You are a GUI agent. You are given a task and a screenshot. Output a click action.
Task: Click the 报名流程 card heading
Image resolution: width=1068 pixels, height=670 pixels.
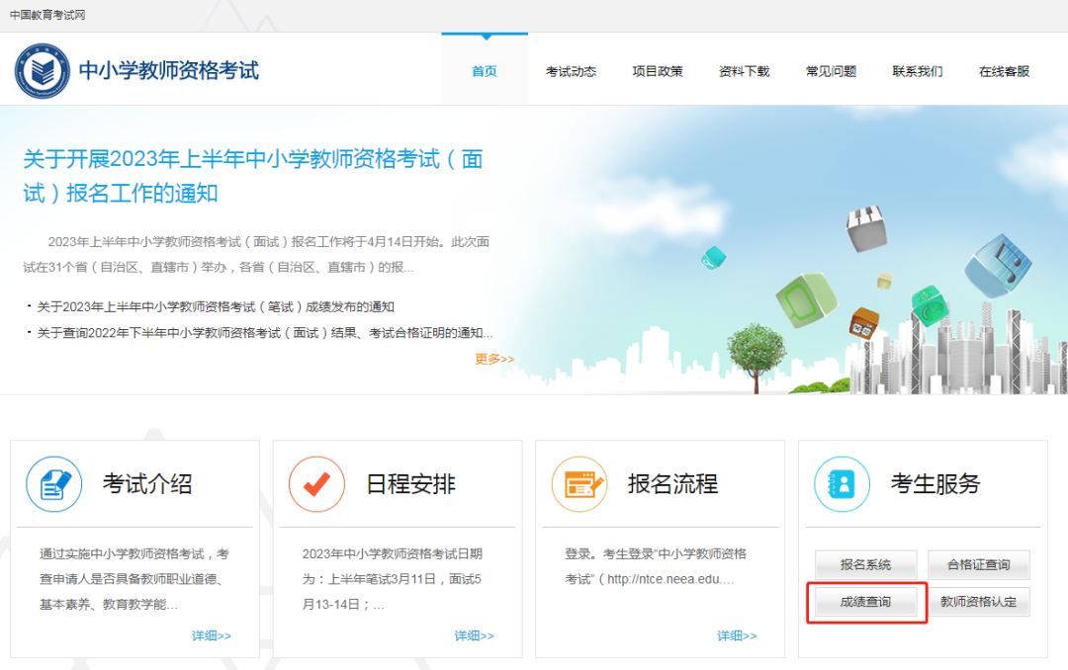pos(673,484)
